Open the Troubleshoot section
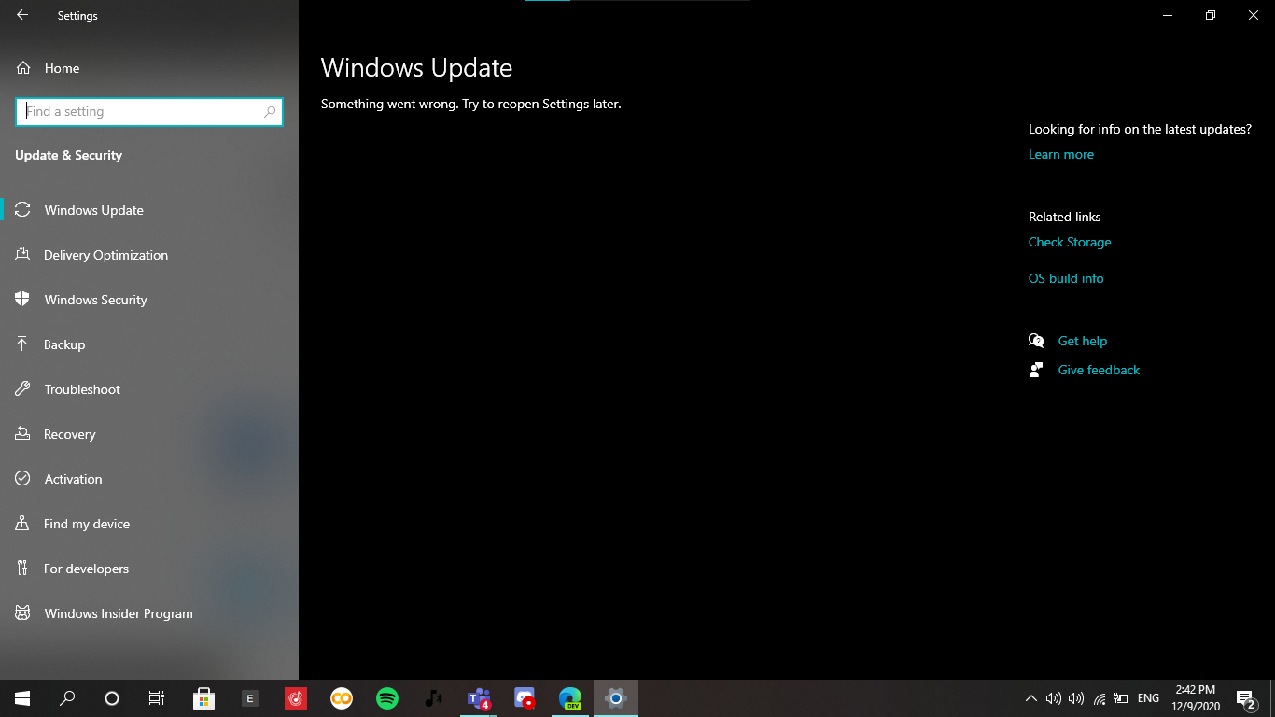1275x717 pixels. coord(149,389)
